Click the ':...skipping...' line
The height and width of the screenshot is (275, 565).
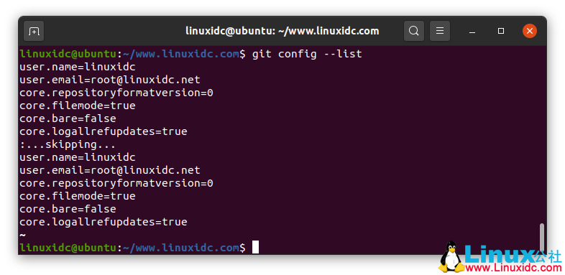tap(68, 145)
